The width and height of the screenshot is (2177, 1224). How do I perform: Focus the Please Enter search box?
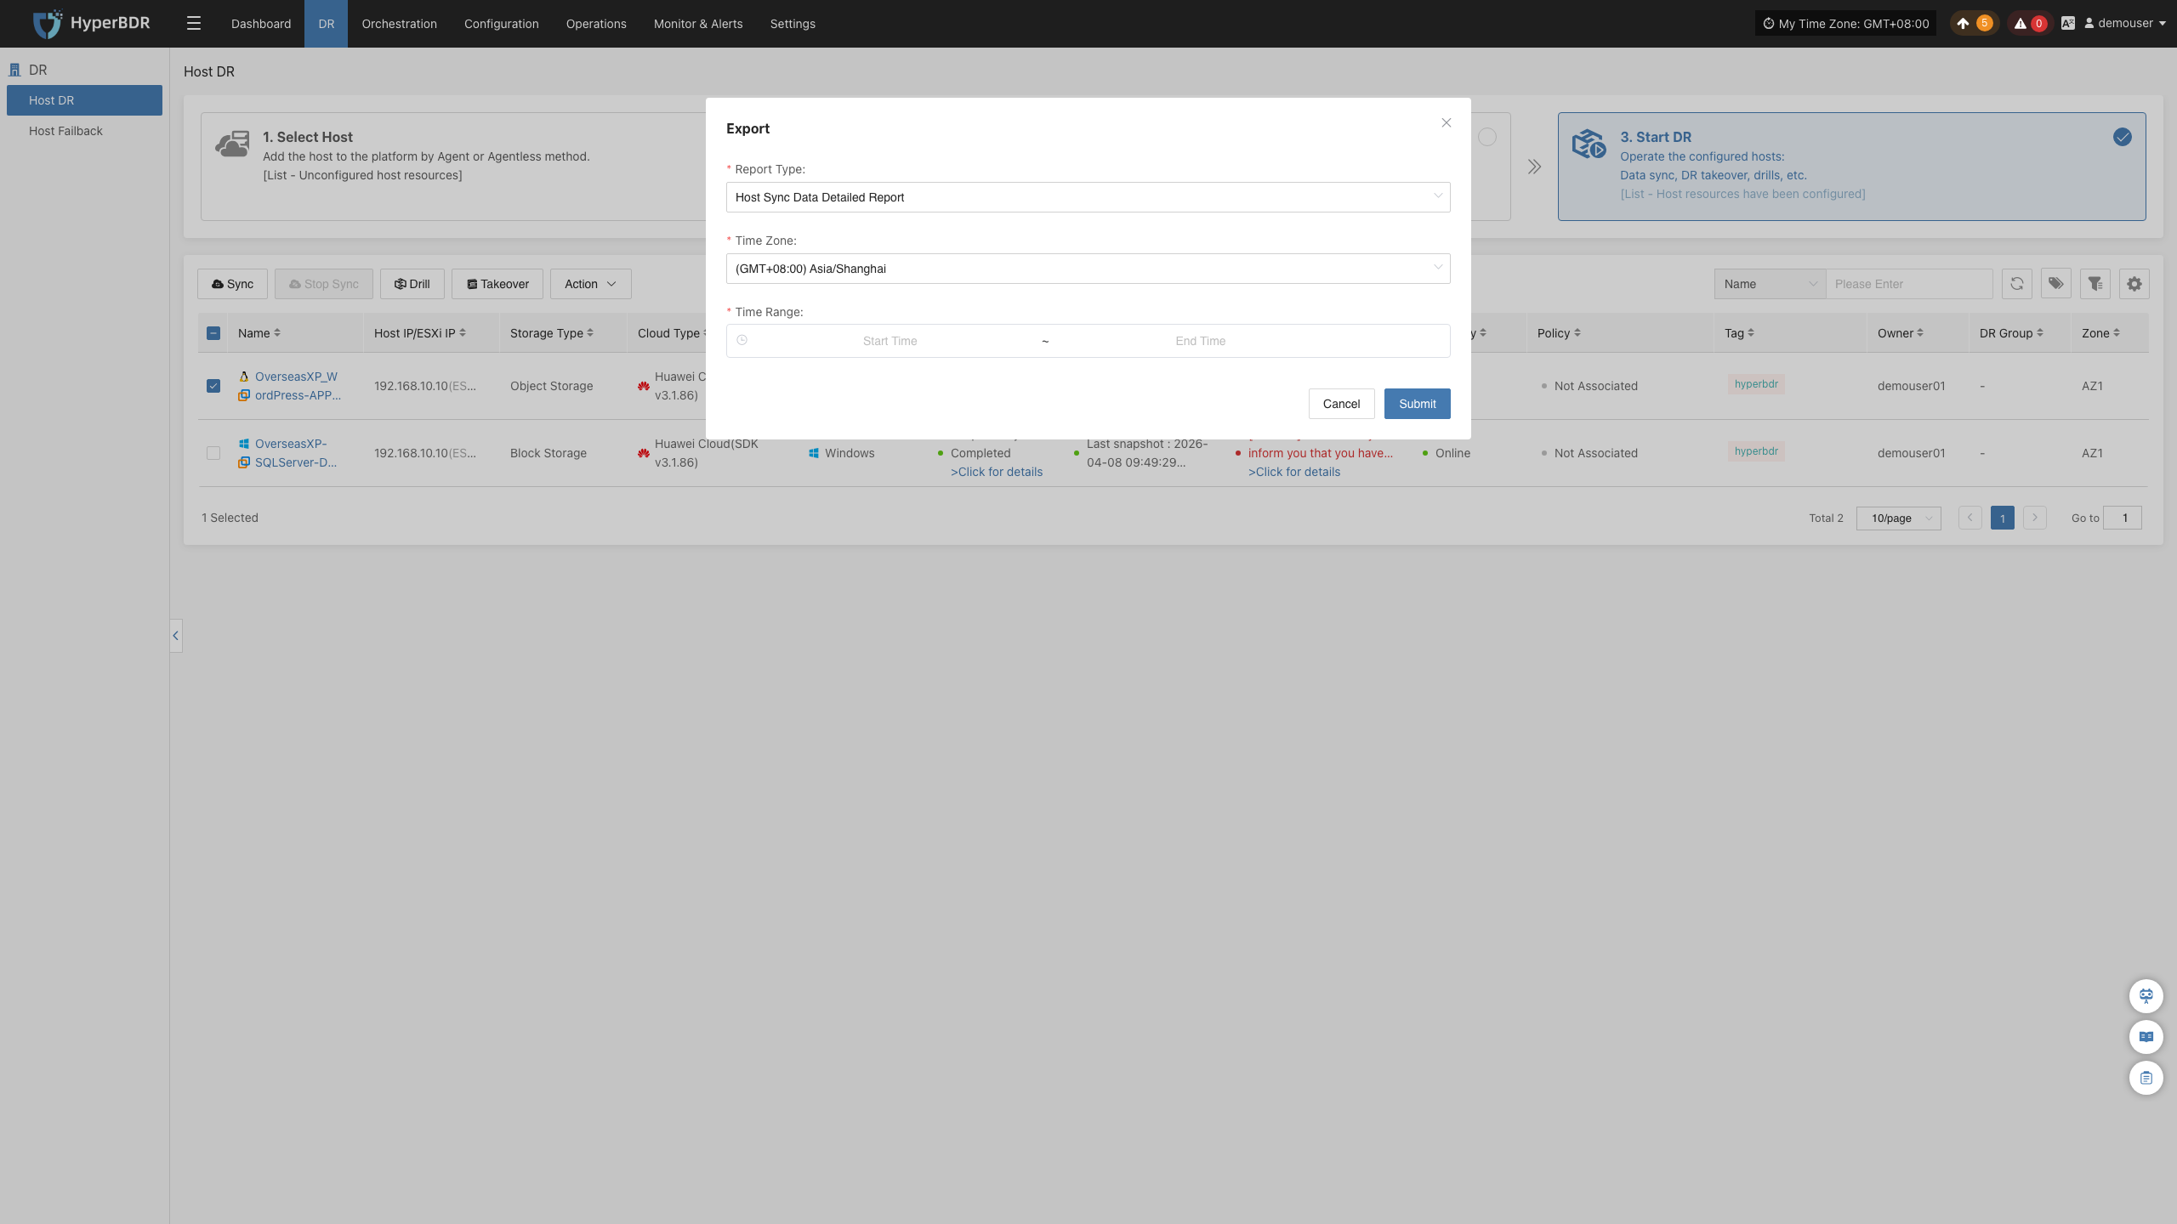pos(1909,284)
